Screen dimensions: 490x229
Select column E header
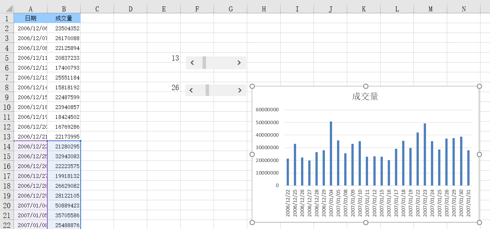click(164, 9)
